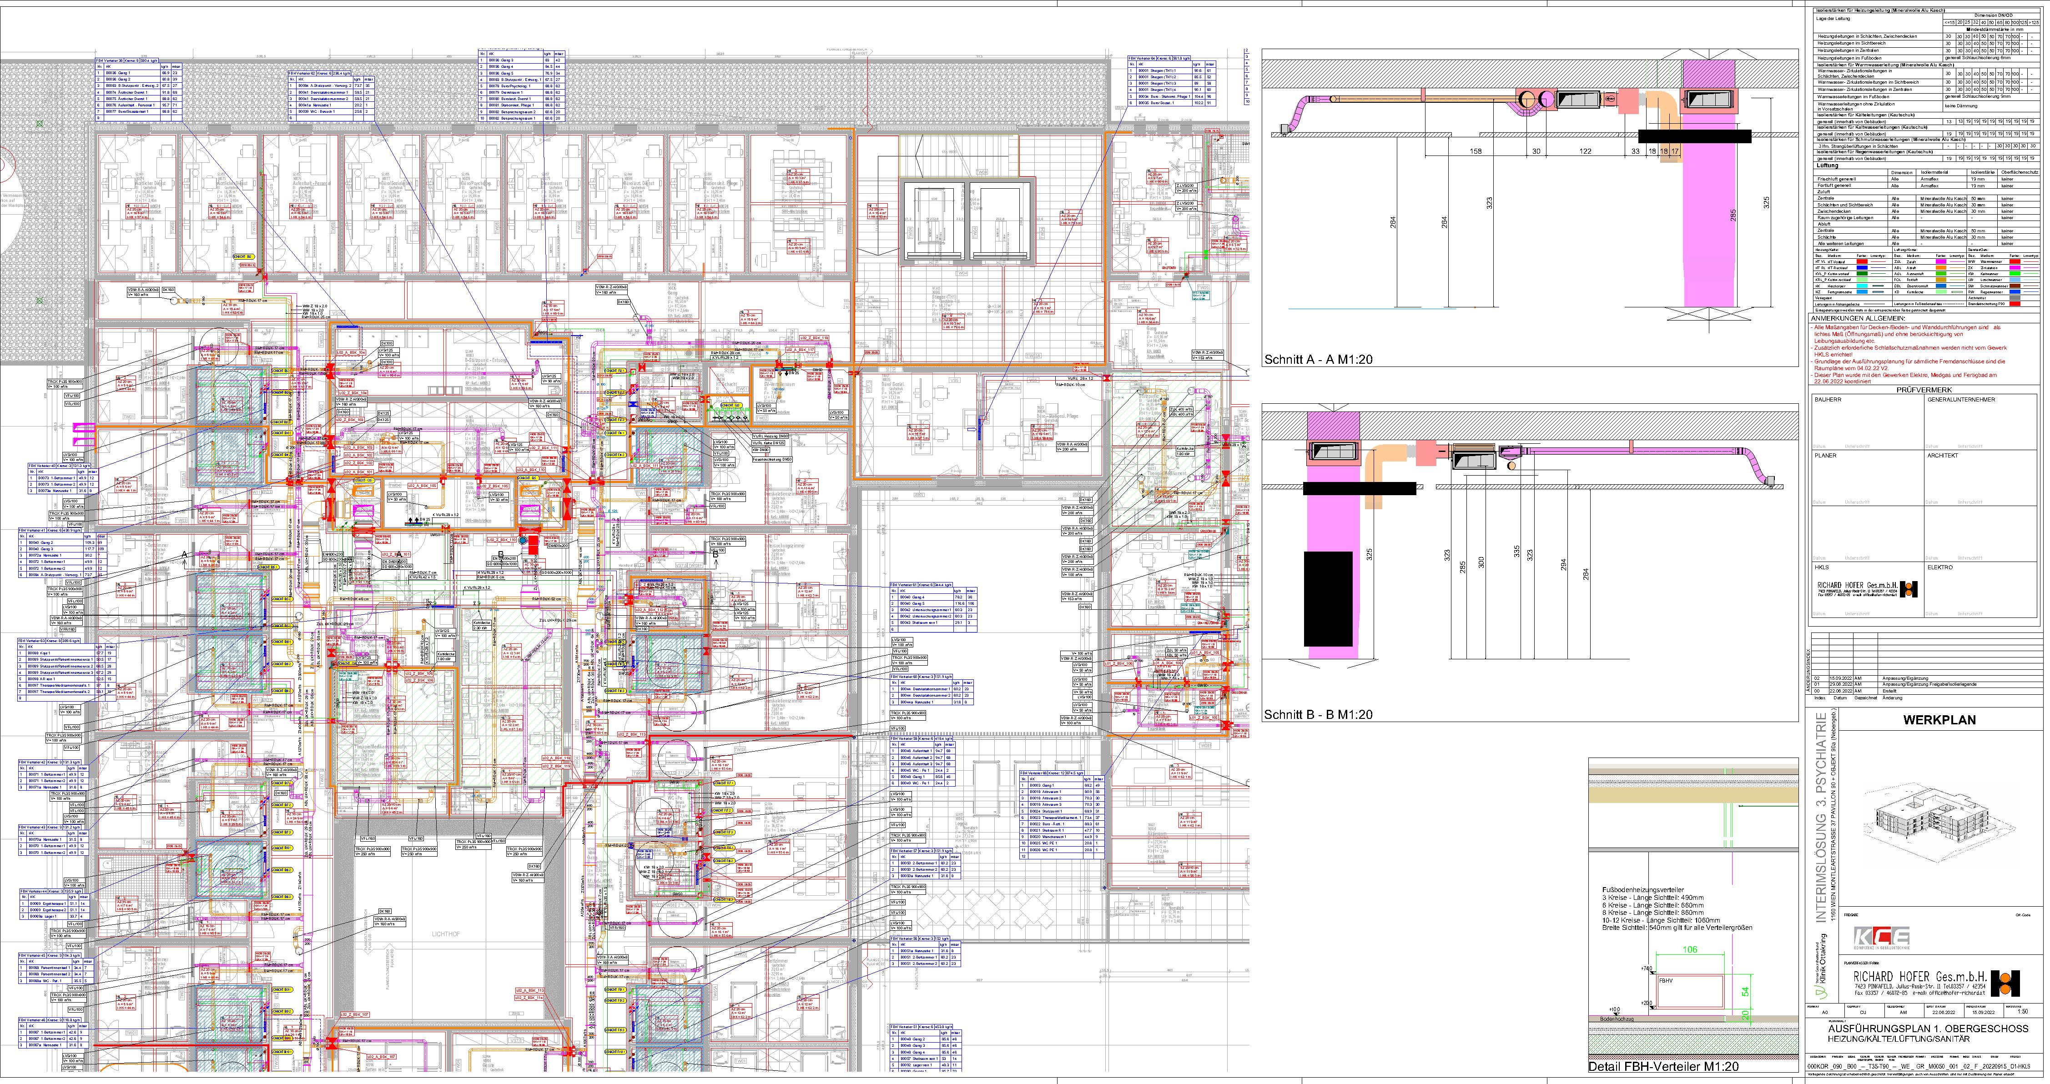Click the orange Abluft legend swatch
Screen dimensions: 2050x1084
[x=1941, y=268]
